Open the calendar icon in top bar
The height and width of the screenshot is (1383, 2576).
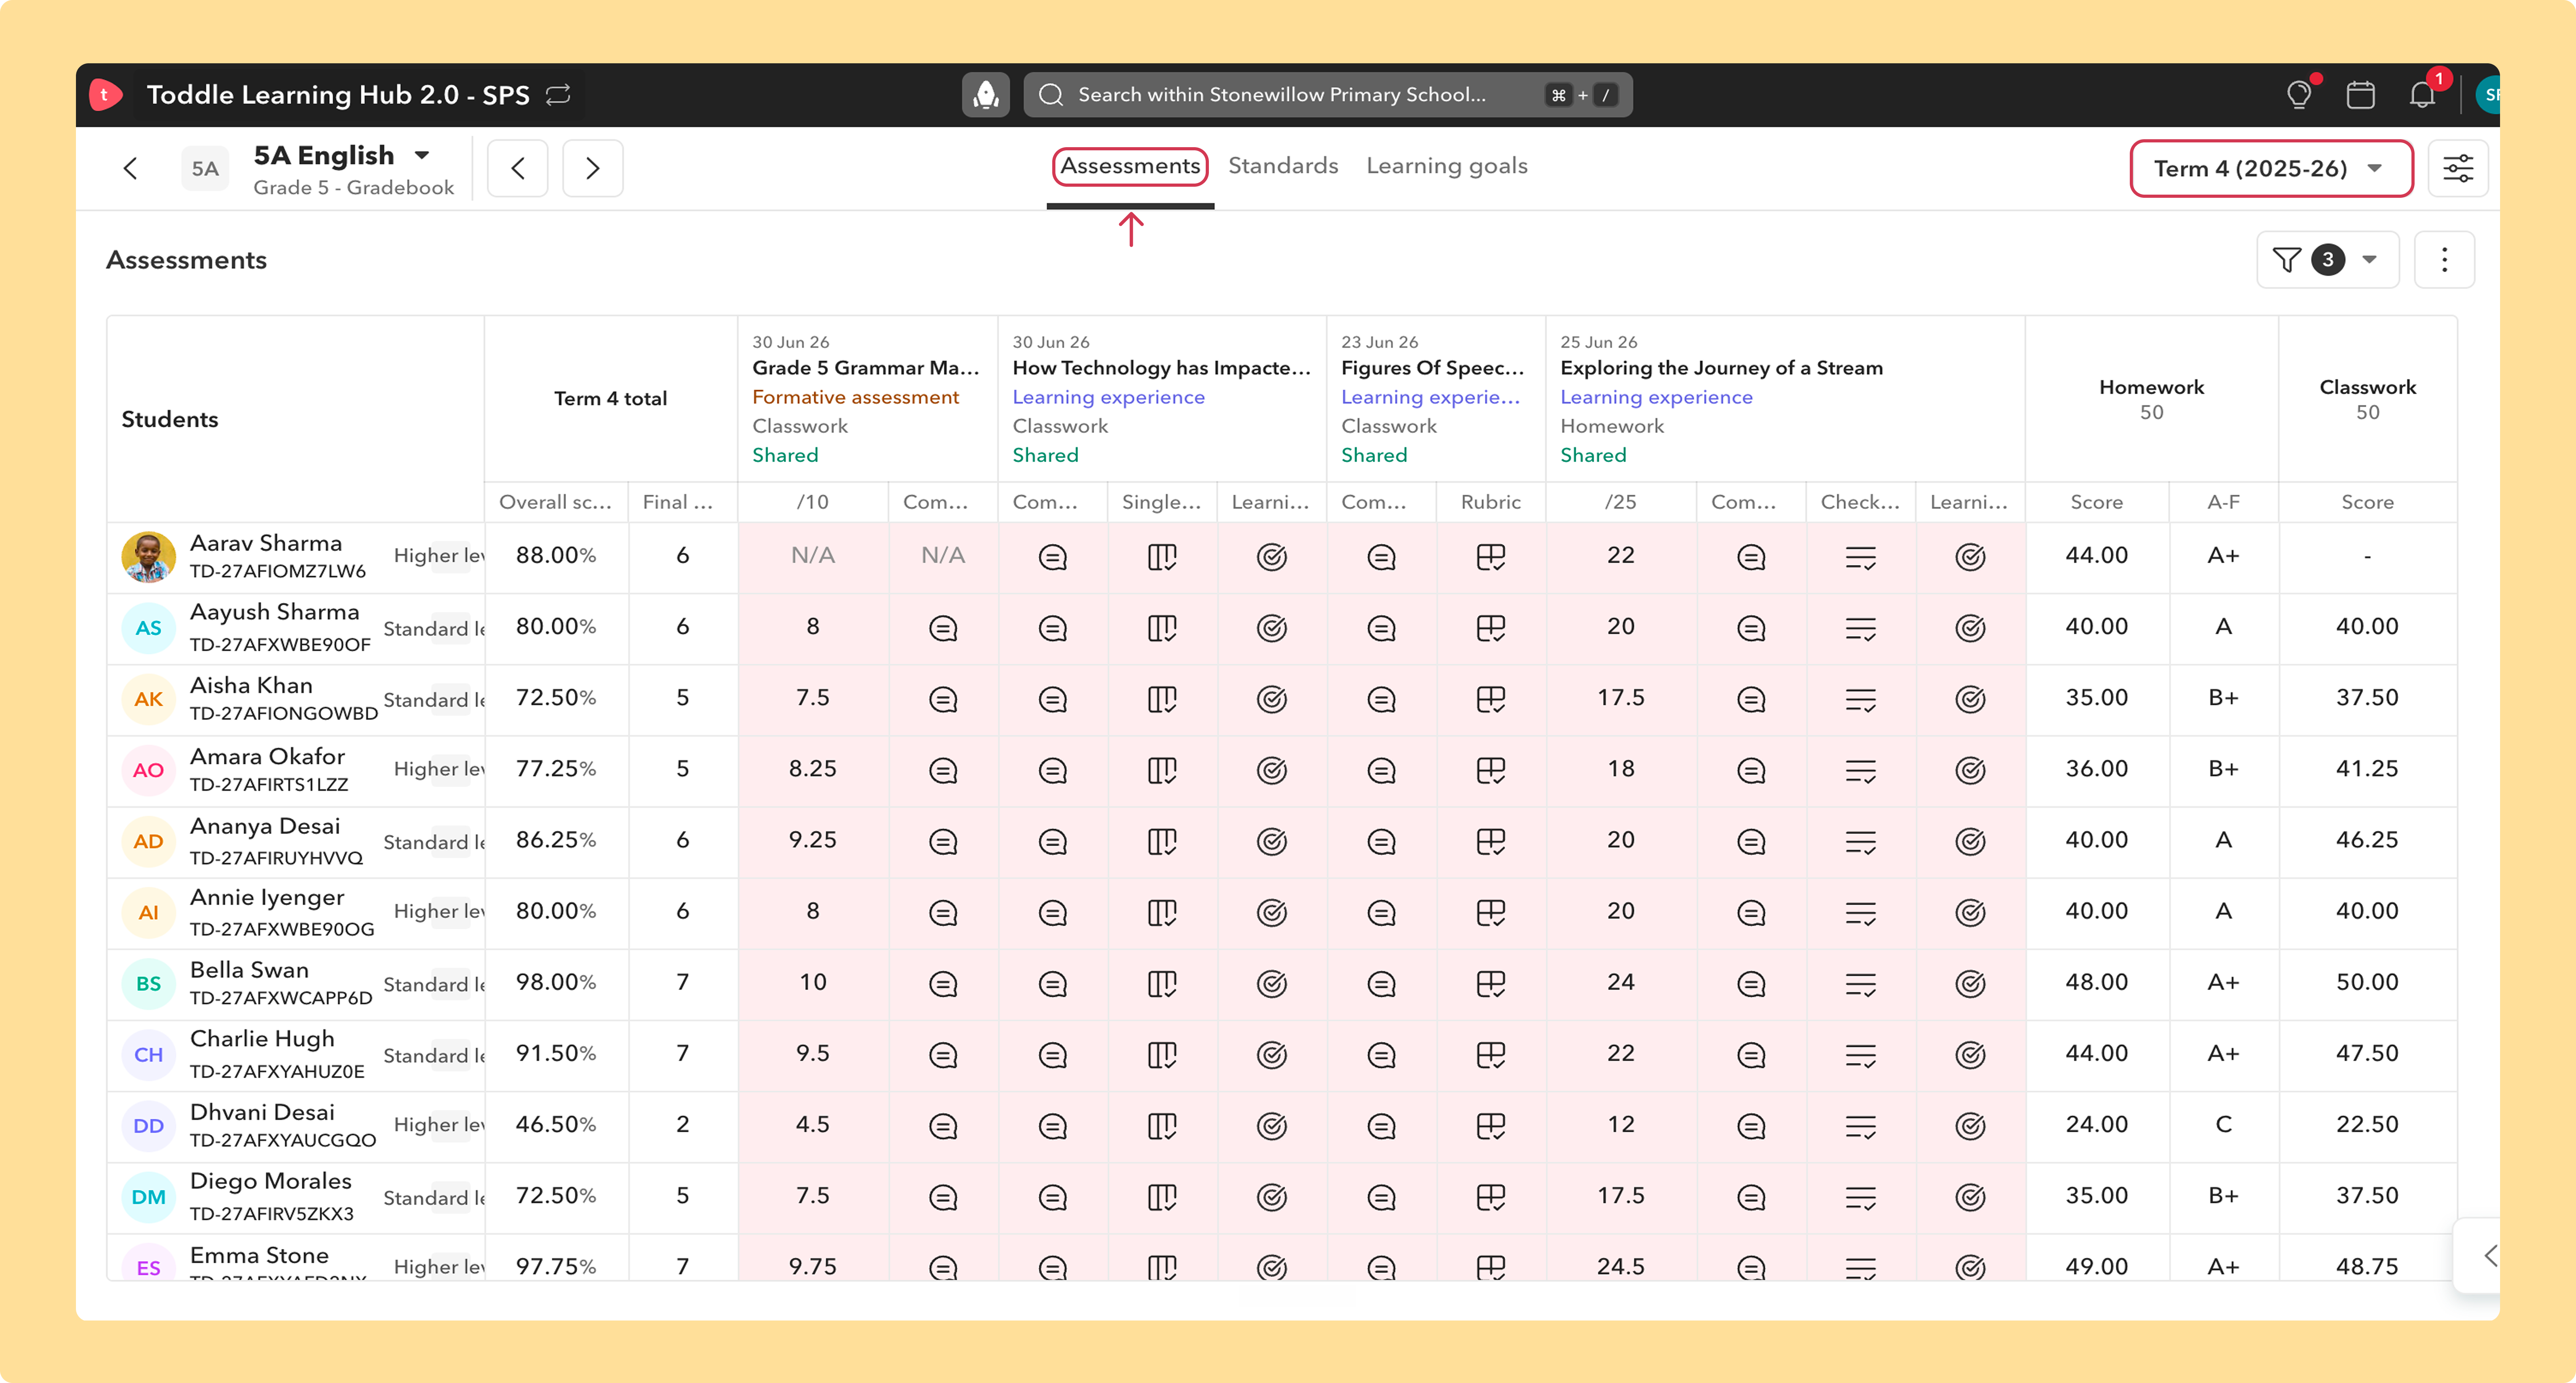(x=2360, y=94)
